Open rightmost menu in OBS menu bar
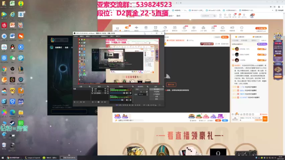The image size is (285, 160). click(x=118, y=36)
